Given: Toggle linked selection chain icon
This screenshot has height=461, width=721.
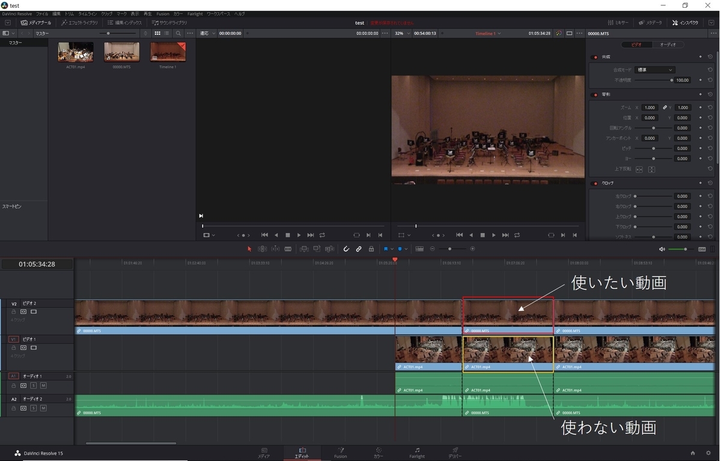Looking at the screenshot, I should [359, 249].
